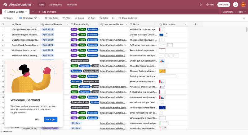Open the Group option
The height and width of the screenshot is (135, 248).
tap(79, 18)
